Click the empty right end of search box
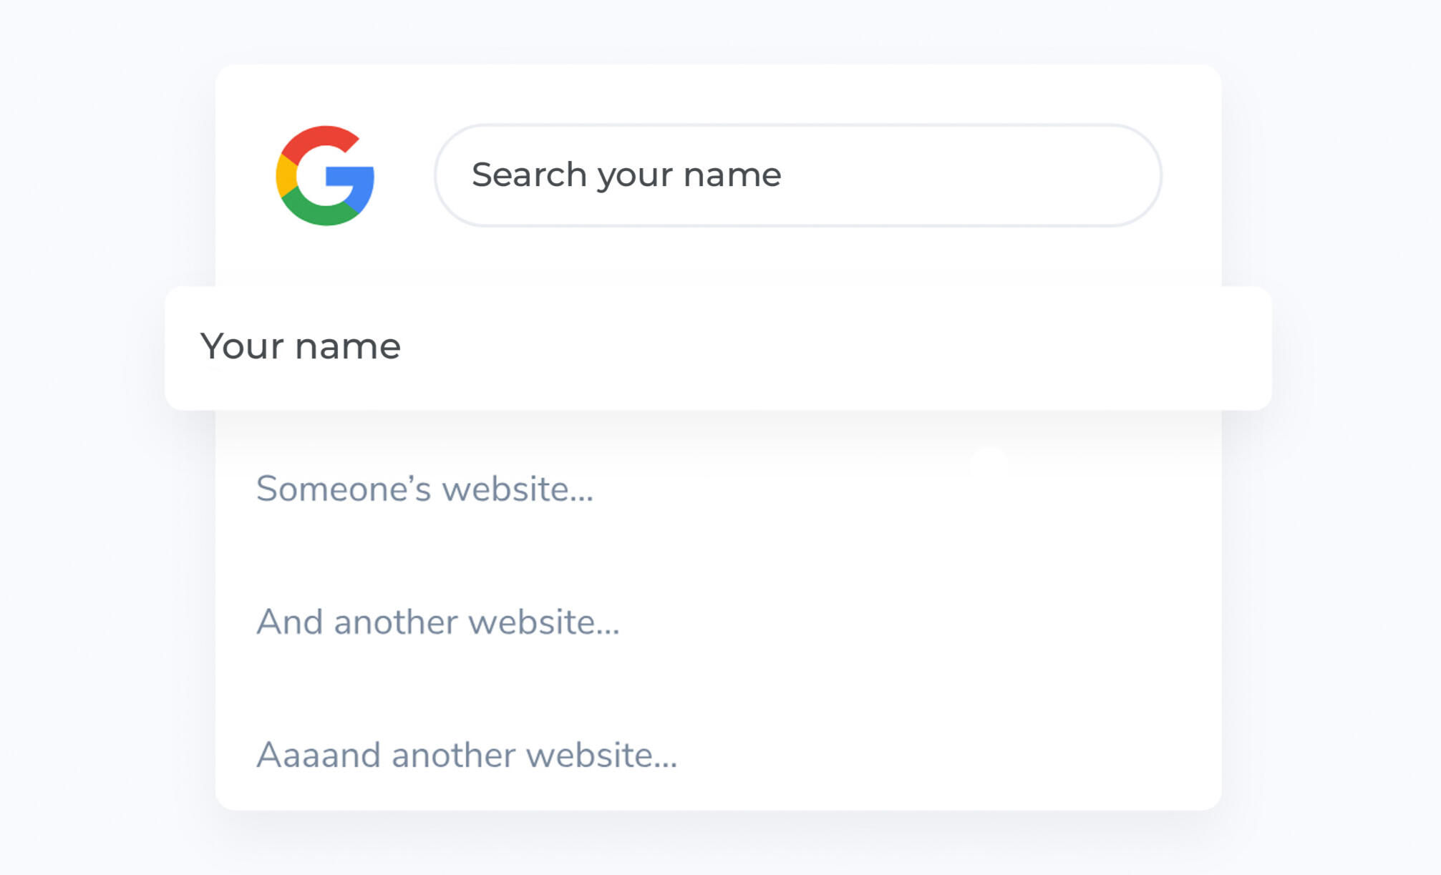The height and width of the screenshot is (875, 1441). click(x=1002, y=175)
